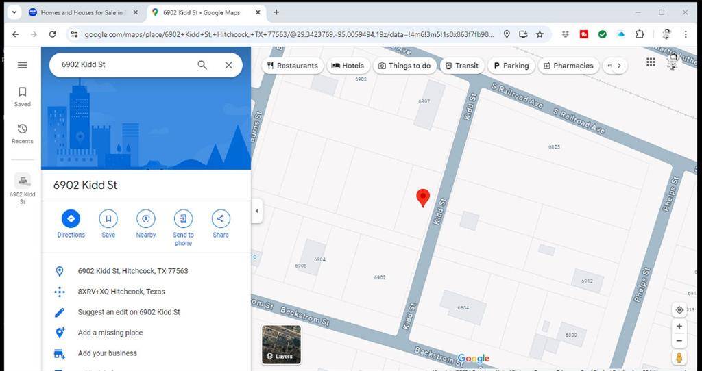Screen dimensions: 702x371
Task: Filter map by Restaurants
Action: tap(293, 66)
